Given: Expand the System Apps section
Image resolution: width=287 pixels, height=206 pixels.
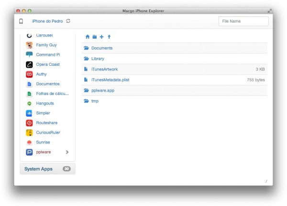Looking at the screenshot, I should coord(47,169).
